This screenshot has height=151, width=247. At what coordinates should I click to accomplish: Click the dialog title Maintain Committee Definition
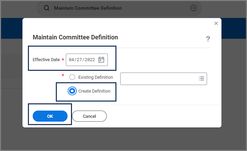coord(75,37)
